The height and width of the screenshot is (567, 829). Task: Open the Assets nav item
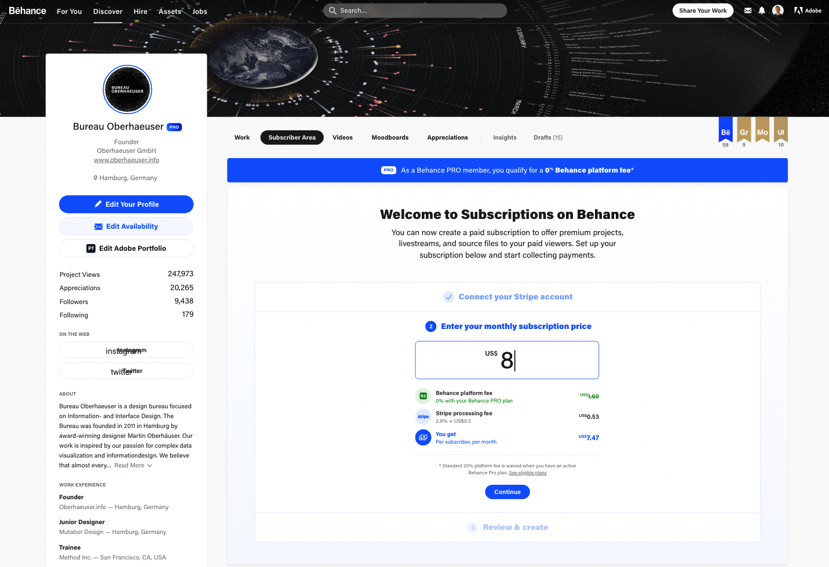tap(170, 11)
